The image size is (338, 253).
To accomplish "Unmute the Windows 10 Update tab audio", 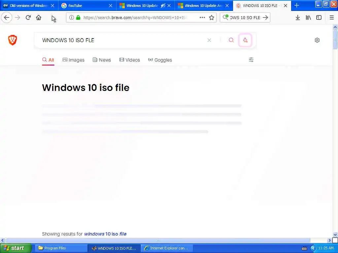I will point(163,6).
